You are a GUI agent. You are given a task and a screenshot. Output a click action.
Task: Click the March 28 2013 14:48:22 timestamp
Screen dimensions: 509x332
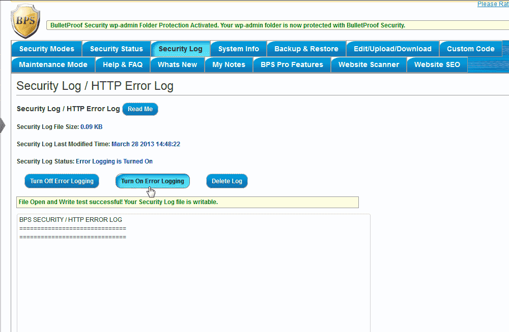point(146,144)
